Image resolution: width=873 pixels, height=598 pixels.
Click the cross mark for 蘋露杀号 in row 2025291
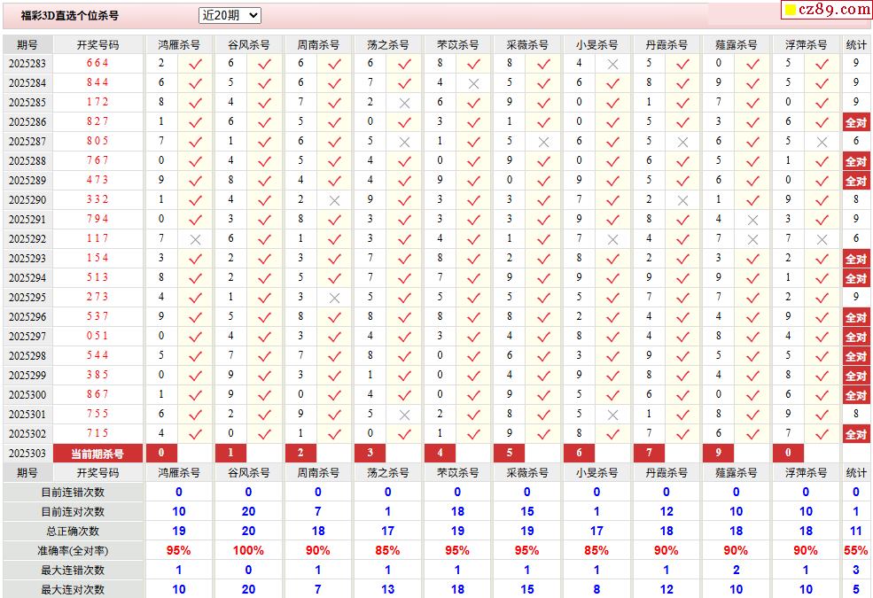click(752, 220)
